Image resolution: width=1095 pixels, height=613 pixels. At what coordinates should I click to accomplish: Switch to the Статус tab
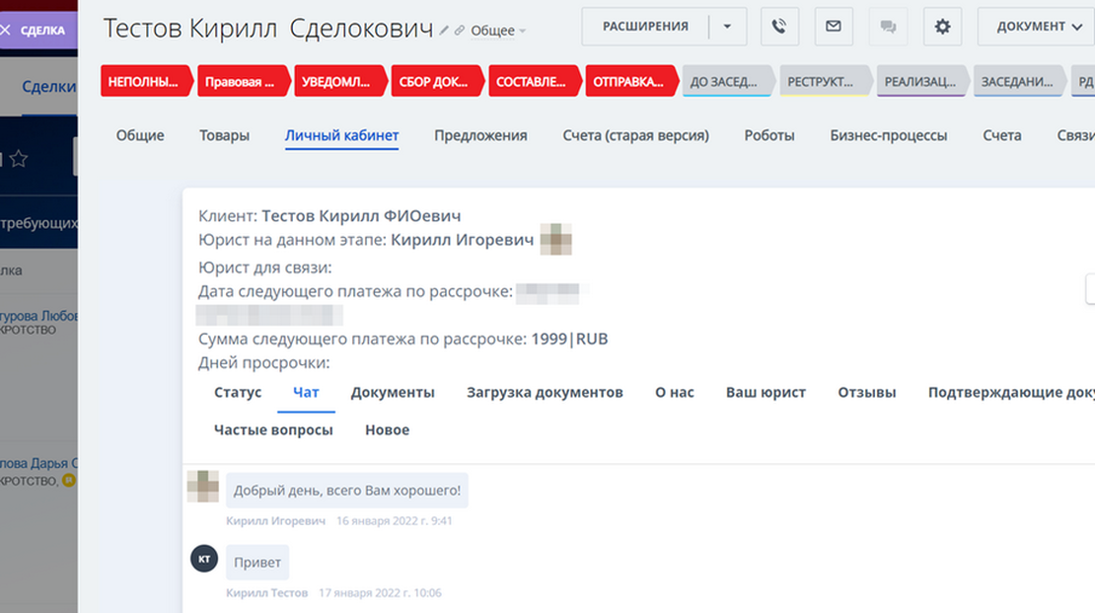(x=237, y=392)
